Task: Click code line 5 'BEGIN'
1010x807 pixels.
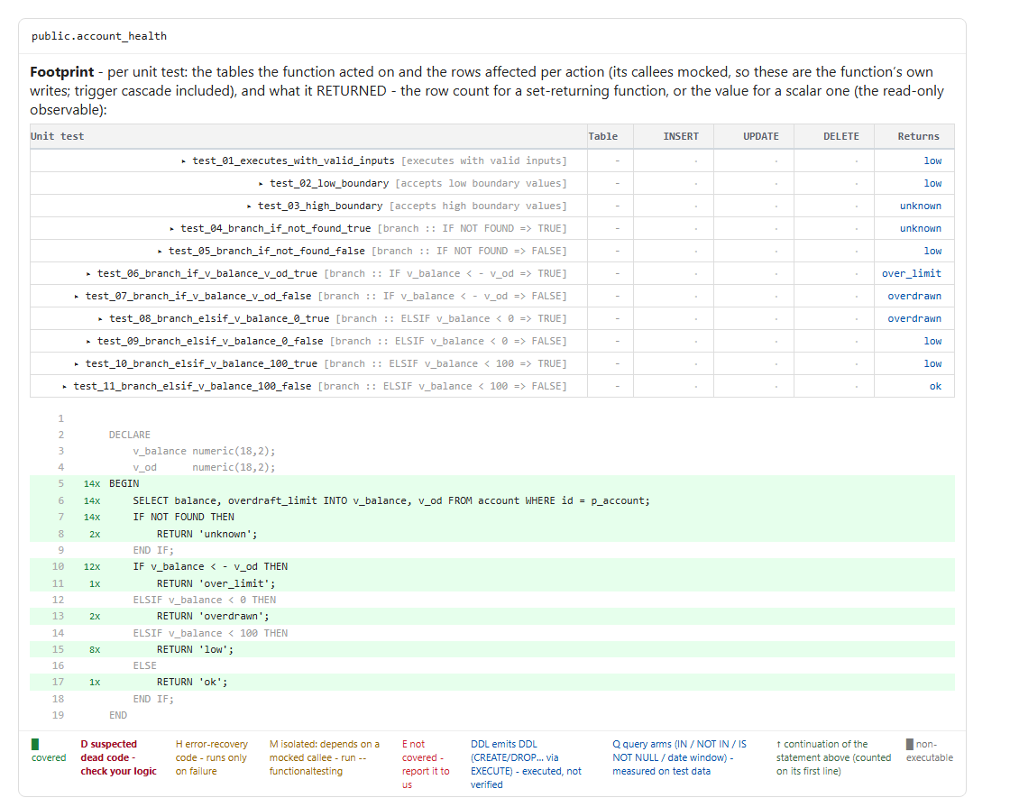Action: click(124, 483)
